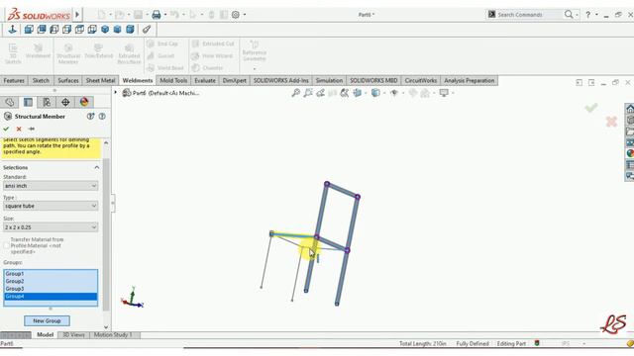Click the View Orientation axis icon
Screen dimensions: 634x356
click(x=13, y=29)
